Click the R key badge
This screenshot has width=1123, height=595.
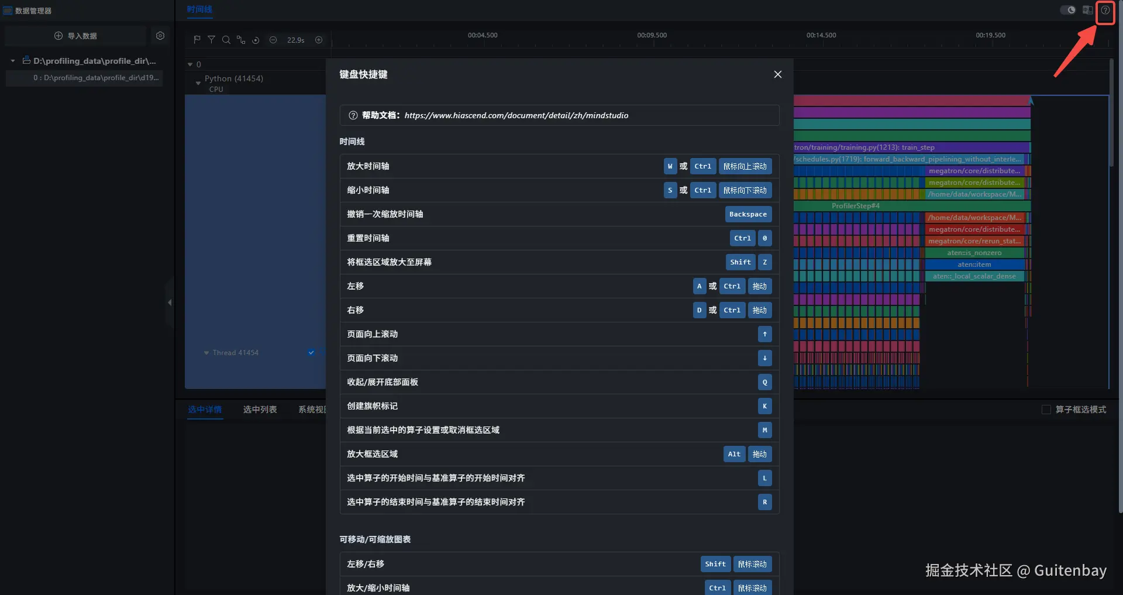[x=765, y=502]
